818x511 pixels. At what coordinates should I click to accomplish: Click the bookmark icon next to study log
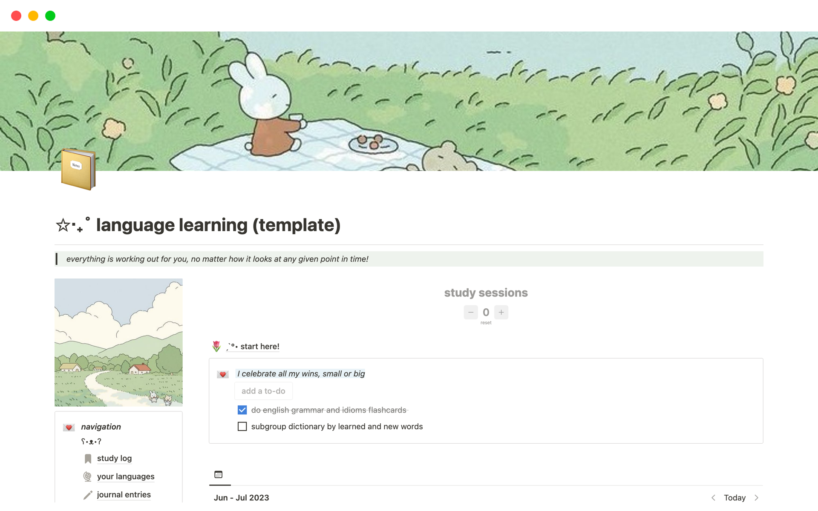click(x=88, y=459)
